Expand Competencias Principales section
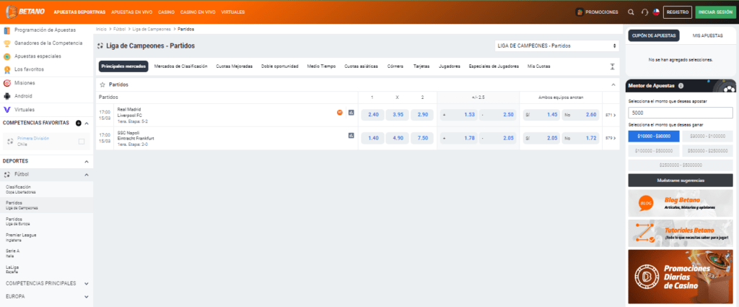 pos(87,284)
